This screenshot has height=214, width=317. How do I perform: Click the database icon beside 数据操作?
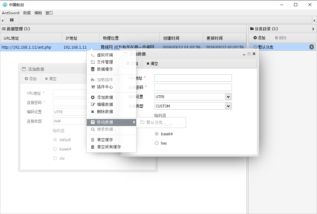click(93, 69)
